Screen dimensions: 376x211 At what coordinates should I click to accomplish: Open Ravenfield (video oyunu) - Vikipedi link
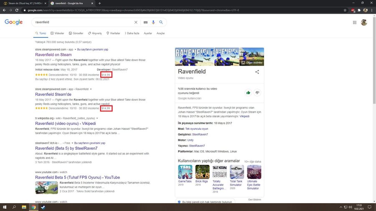[x=65, y=124]
